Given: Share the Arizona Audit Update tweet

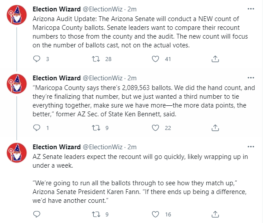Looking at the screenshot, I should [x=215, y=59].
